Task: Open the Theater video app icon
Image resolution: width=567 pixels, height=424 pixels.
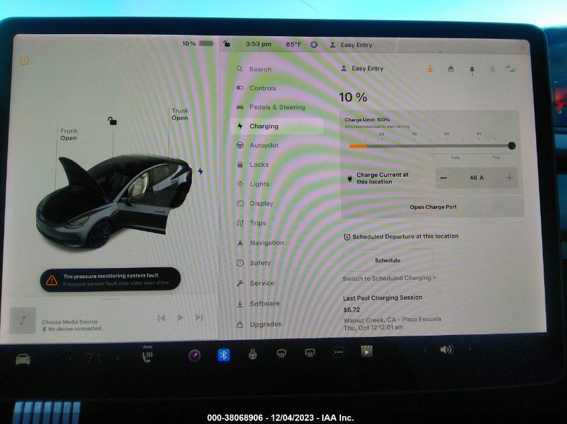Action: point(366,352)
